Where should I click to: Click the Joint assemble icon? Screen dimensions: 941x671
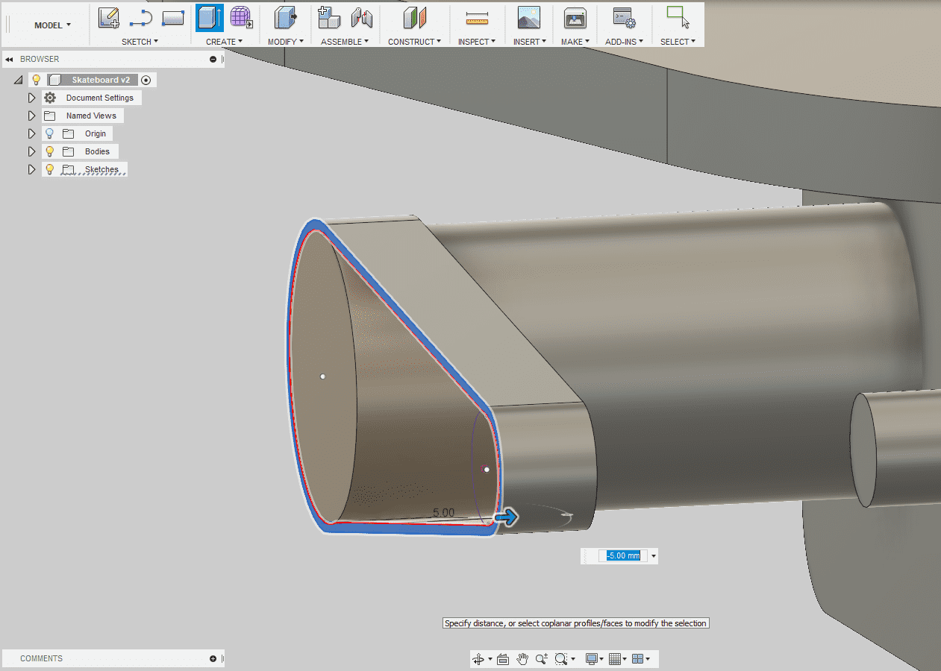361,17
